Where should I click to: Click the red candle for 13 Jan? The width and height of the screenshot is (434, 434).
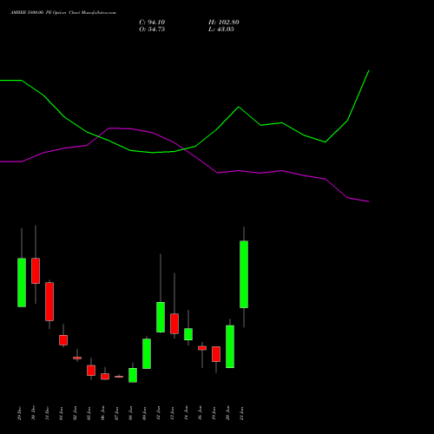click(174, 324)
